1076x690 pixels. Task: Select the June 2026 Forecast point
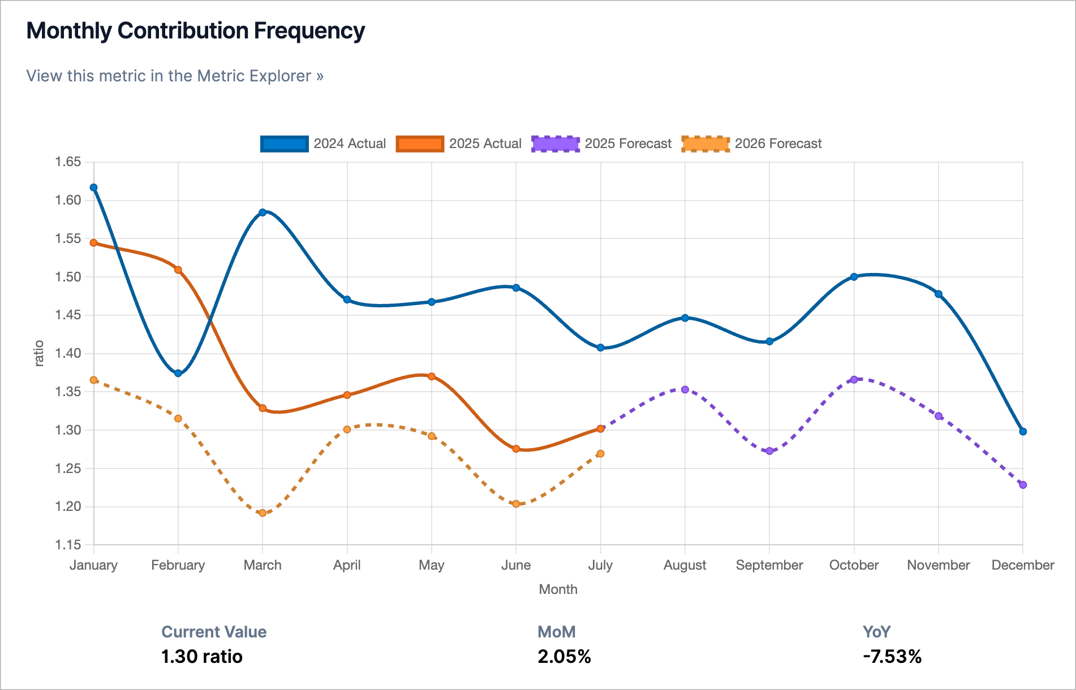coord(516,504)
